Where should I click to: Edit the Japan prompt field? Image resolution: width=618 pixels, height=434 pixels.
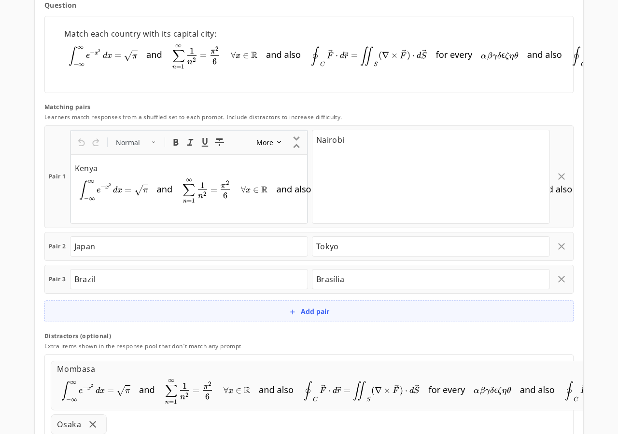pyautogui.click(x=189, y=246)
